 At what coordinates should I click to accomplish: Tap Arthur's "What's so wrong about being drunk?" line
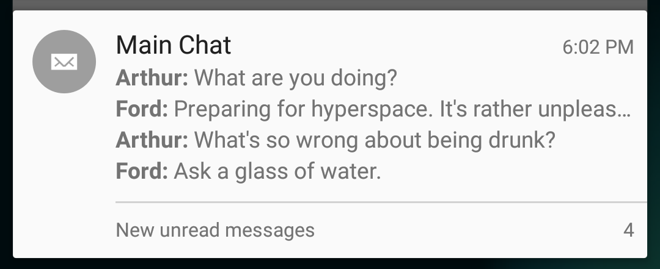pos(335,140)
